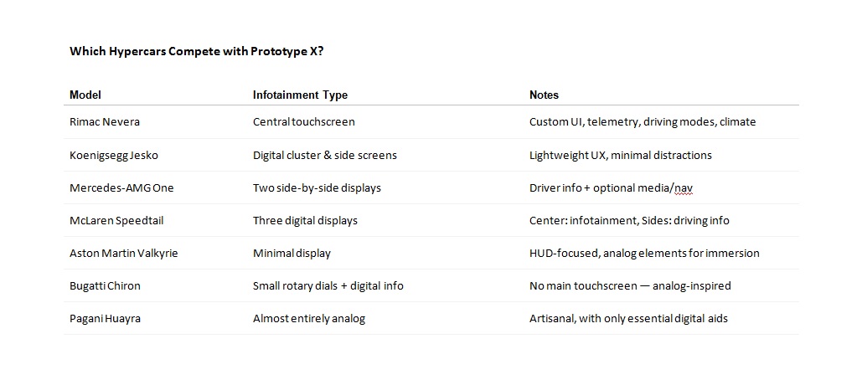Click the 'Aston Martin Valkyrie' cell
This screenshot has height=385, width=857.
coord(123,253)
